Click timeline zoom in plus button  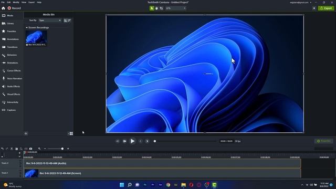tap(68, 149)
